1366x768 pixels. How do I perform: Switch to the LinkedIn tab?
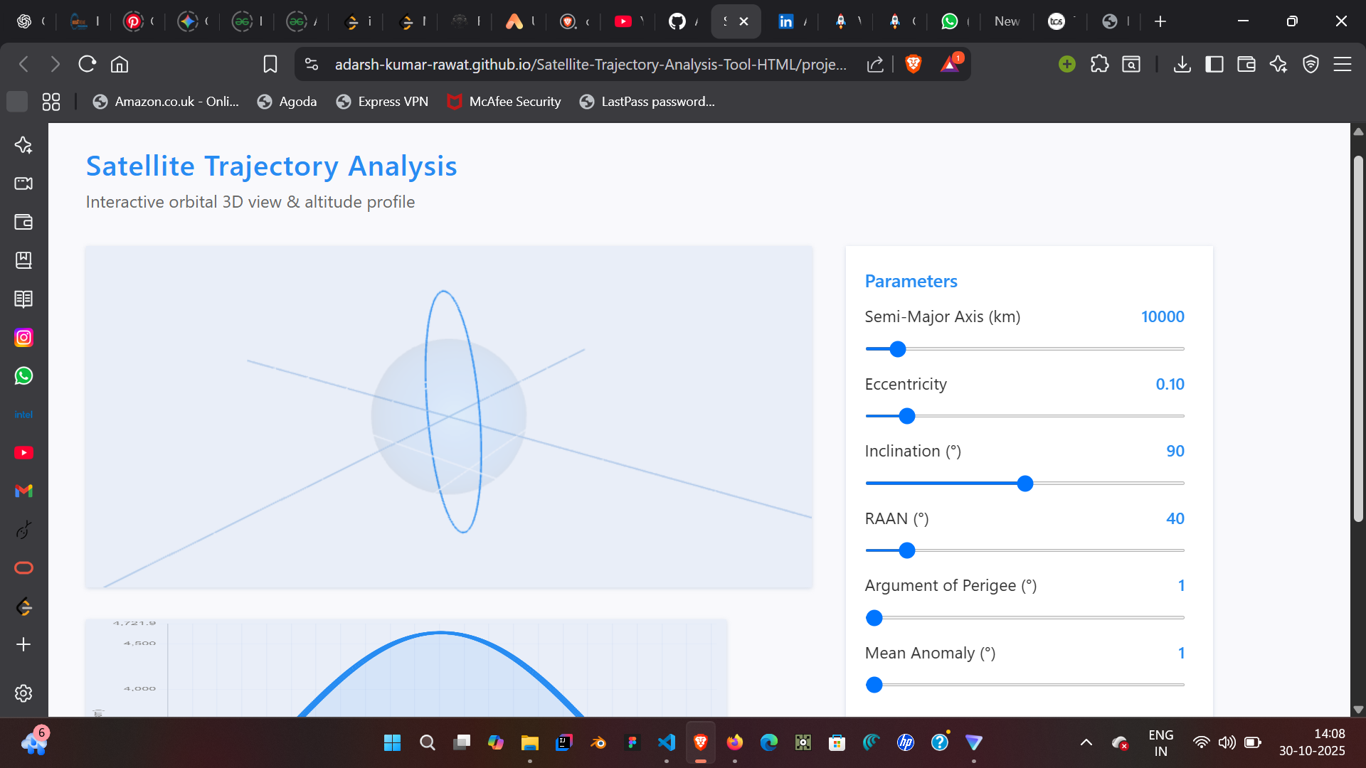(785, 21)
